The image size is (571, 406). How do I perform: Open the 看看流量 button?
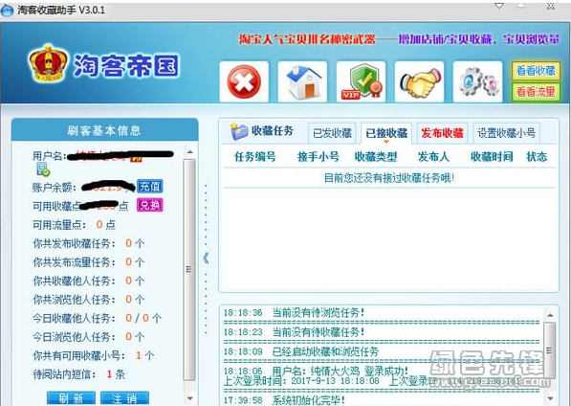click(x=536, y=92)
